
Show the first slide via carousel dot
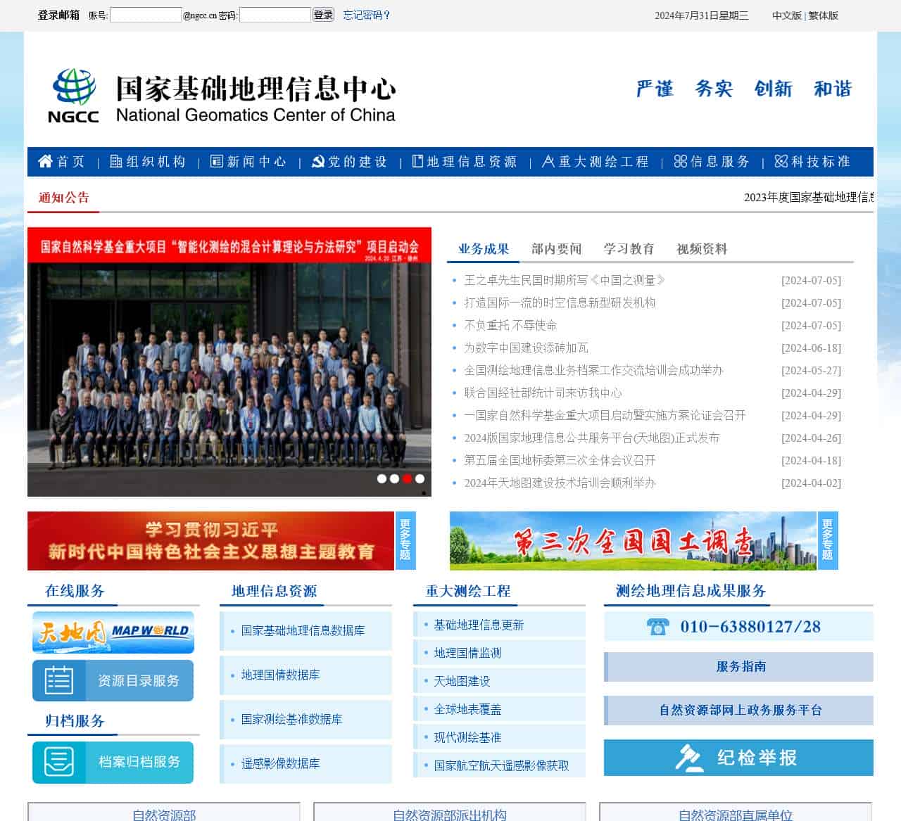pyautogui.click(x=382, y=478)
